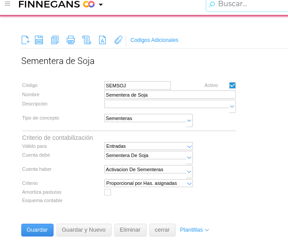Toggle the Activo checkbox

232,85
